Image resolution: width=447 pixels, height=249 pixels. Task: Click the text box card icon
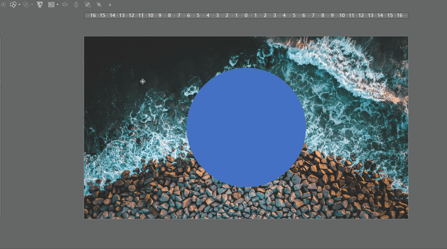(x=51, y=5)
